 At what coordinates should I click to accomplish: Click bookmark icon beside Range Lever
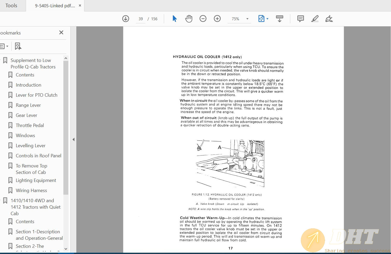click(10, 105)
